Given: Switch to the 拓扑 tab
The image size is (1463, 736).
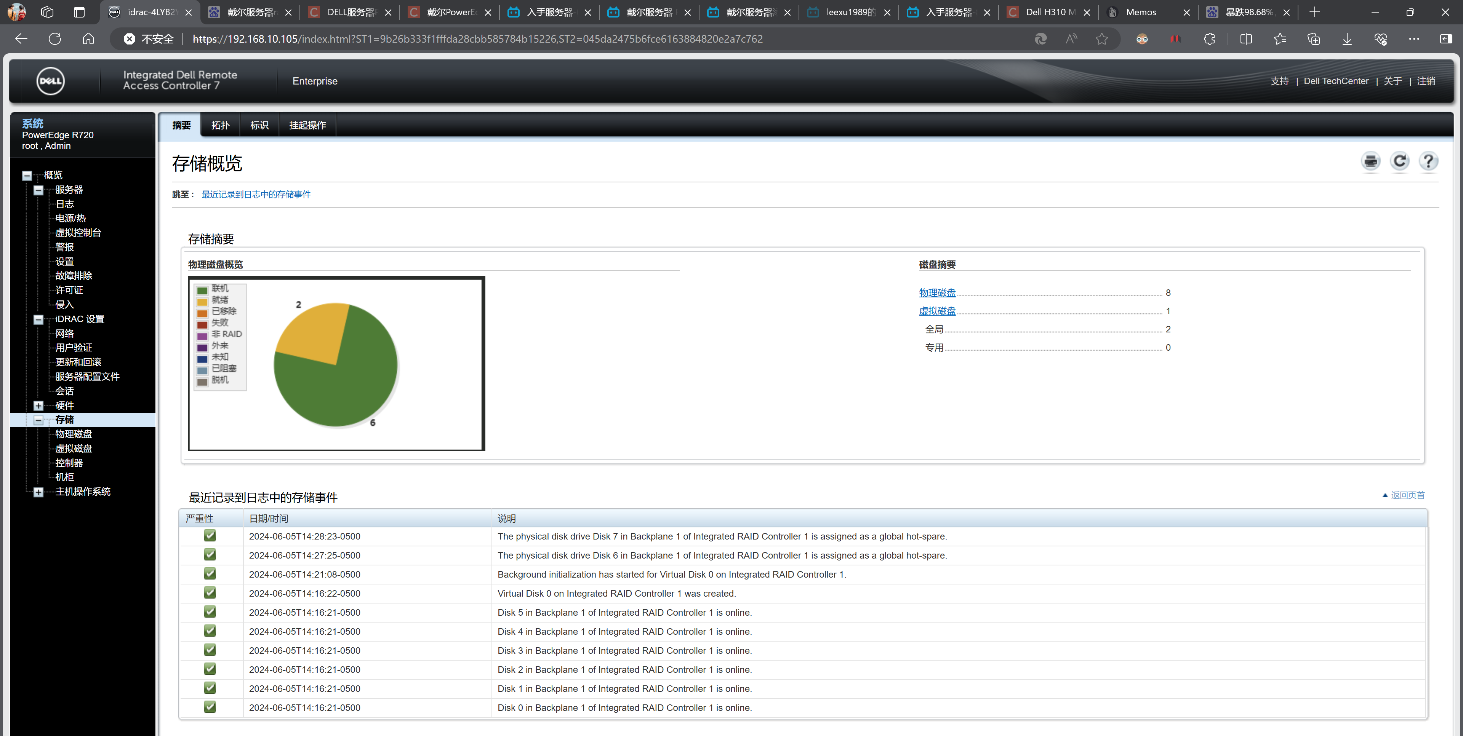Looking at the screenshot, I should tap(220, 125).
